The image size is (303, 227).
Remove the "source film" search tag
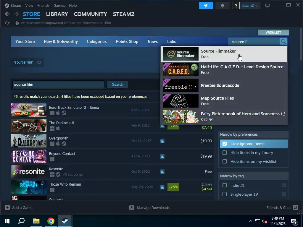point(39,62)
